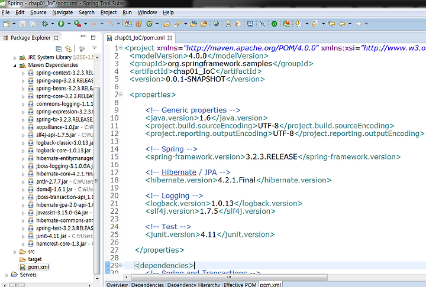Expand the Servers project node
Screen dimensions: 426x287
7,275
